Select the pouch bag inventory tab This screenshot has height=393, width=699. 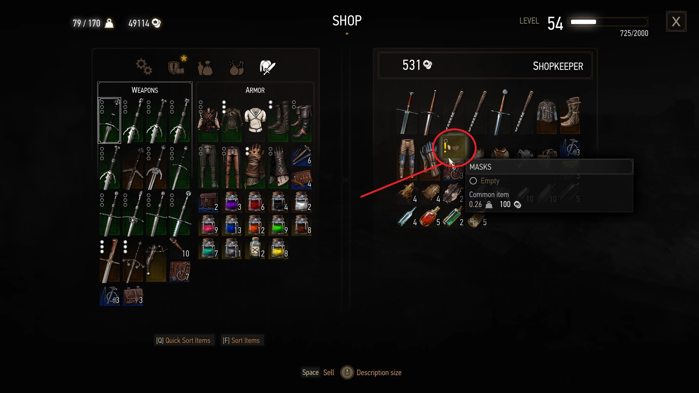[205, 68]
